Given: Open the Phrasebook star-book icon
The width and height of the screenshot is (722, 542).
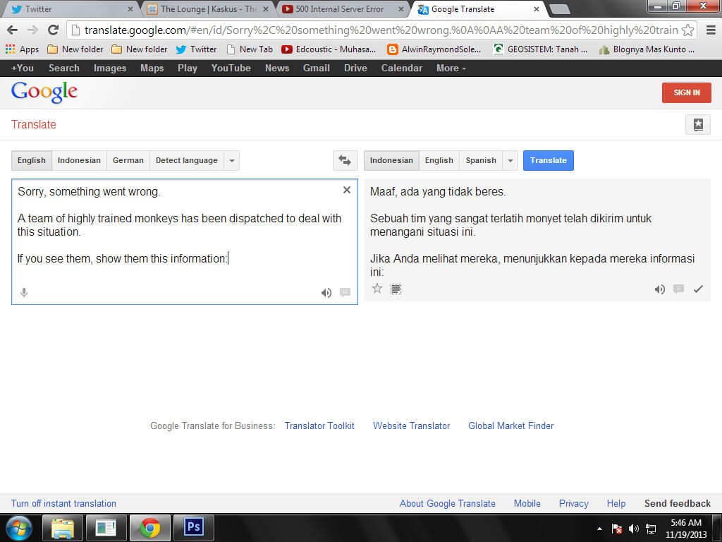Looking at the screenshot, I should coord(698,124).
